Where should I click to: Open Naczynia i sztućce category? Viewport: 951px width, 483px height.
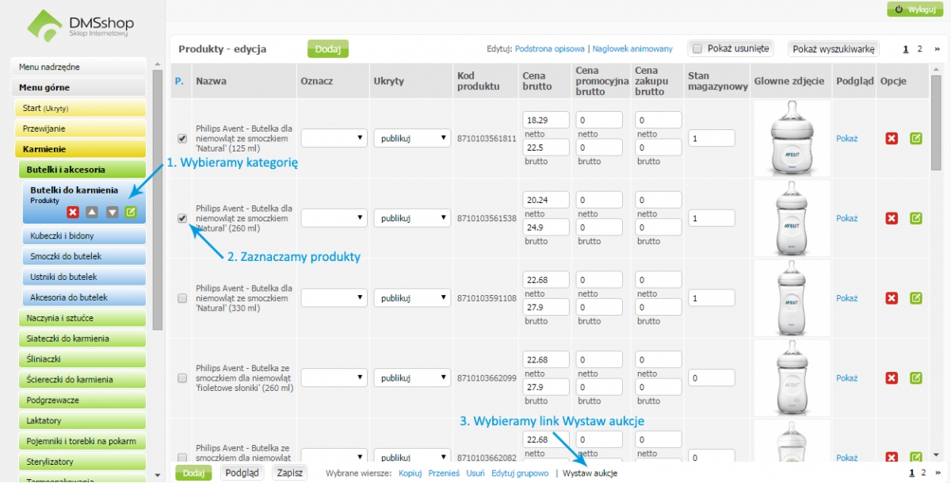point(82,318)
